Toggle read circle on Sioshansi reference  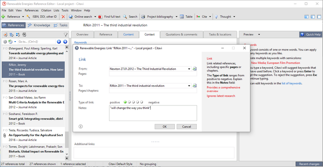7,114
